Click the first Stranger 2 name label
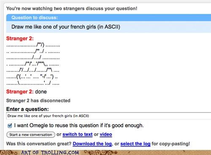Viewport: 211px width, 155px height. click(x=20, y=39)
